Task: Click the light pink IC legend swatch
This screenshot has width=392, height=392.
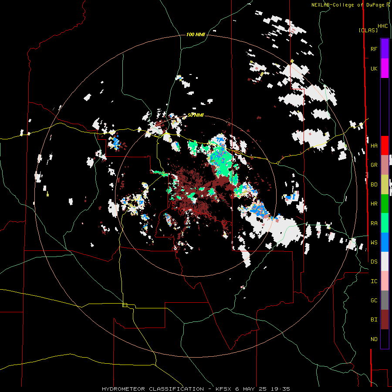Action: 385,281
